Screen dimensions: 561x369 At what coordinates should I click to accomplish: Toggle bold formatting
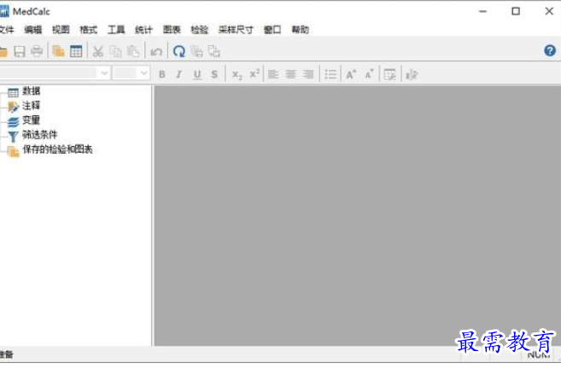coord(162,74)
